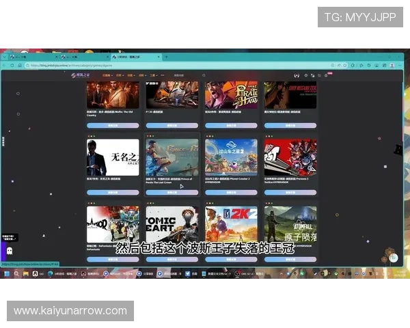This screenshot has height=328, width=410.
Task: Click Planet Coaster 2 title text
Action: (228, 180)
